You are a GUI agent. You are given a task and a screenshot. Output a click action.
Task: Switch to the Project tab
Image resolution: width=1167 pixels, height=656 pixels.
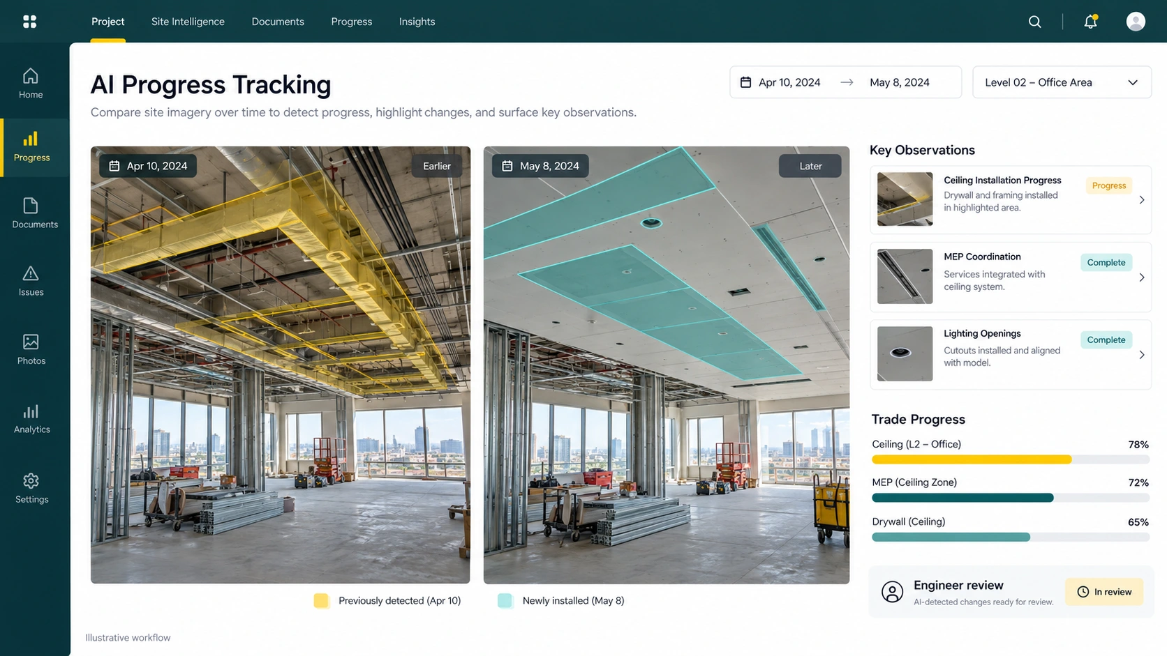[107, 22]
